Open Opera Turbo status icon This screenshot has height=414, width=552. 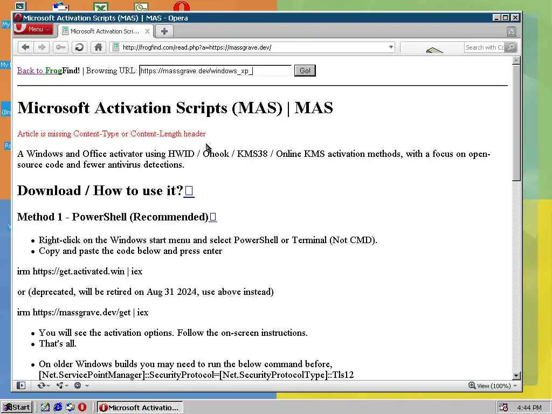pyautogui.click(x=78, y=385)
